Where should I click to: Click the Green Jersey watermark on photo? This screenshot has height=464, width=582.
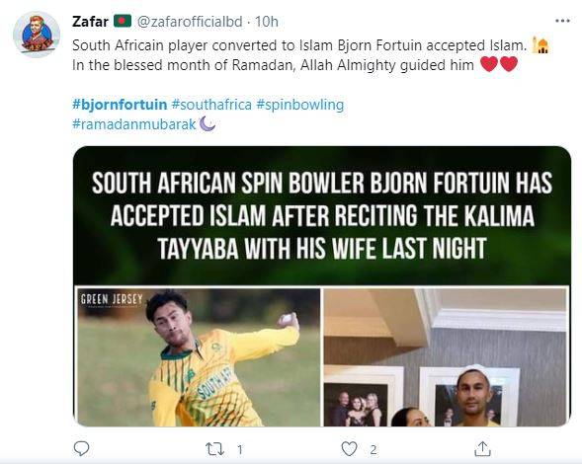coord(112,299)
